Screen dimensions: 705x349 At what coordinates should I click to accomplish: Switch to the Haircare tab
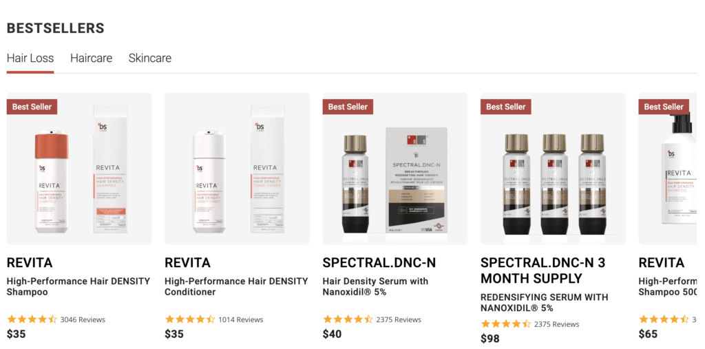click(x=92, y=58)
